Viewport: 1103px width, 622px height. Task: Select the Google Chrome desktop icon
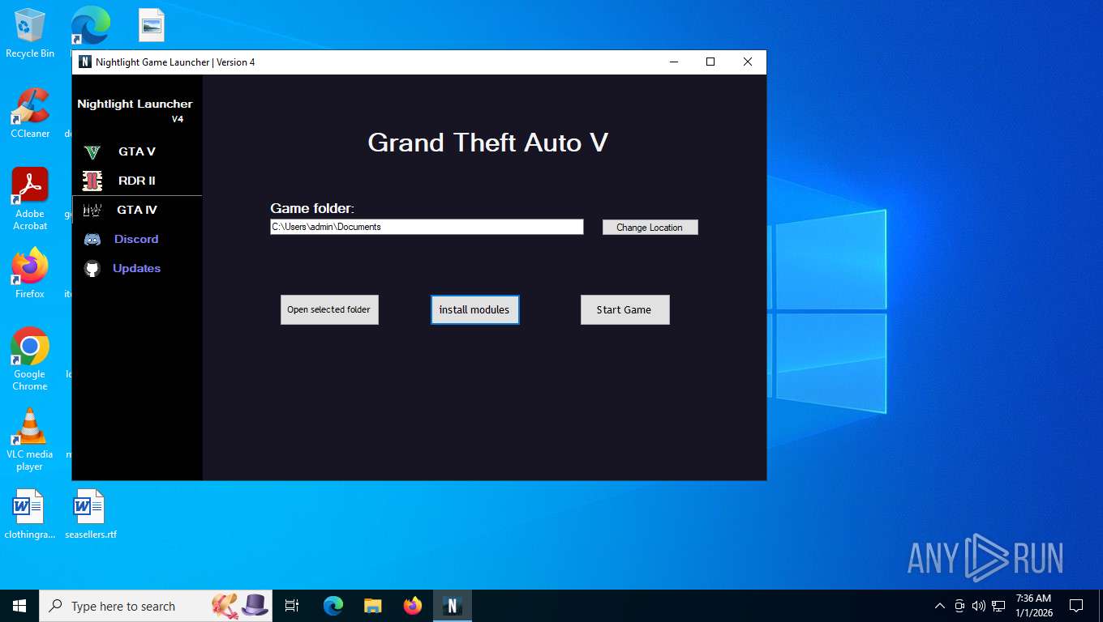click(x=30, y=360)
